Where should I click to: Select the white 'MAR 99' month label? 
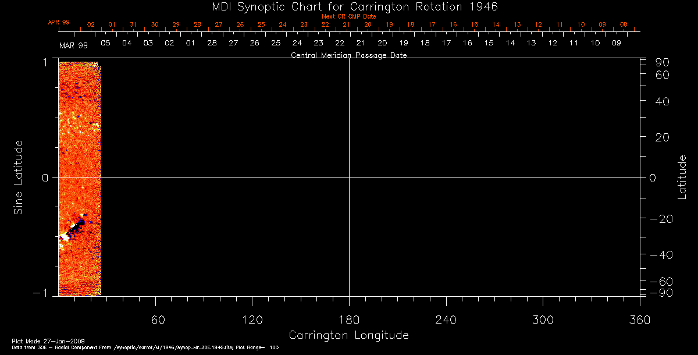[x=73, y=45]
